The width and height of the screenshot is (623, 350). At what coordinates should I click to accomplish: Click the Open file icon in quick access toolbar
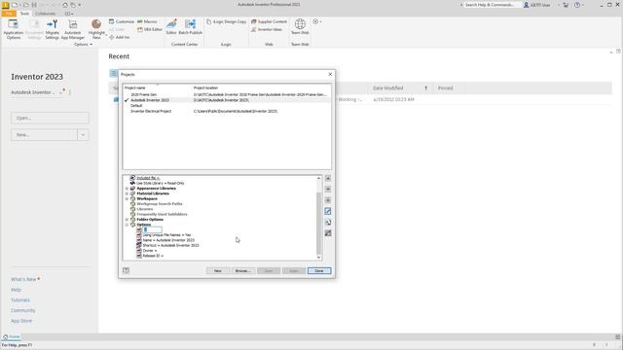[x=25, y=5]
